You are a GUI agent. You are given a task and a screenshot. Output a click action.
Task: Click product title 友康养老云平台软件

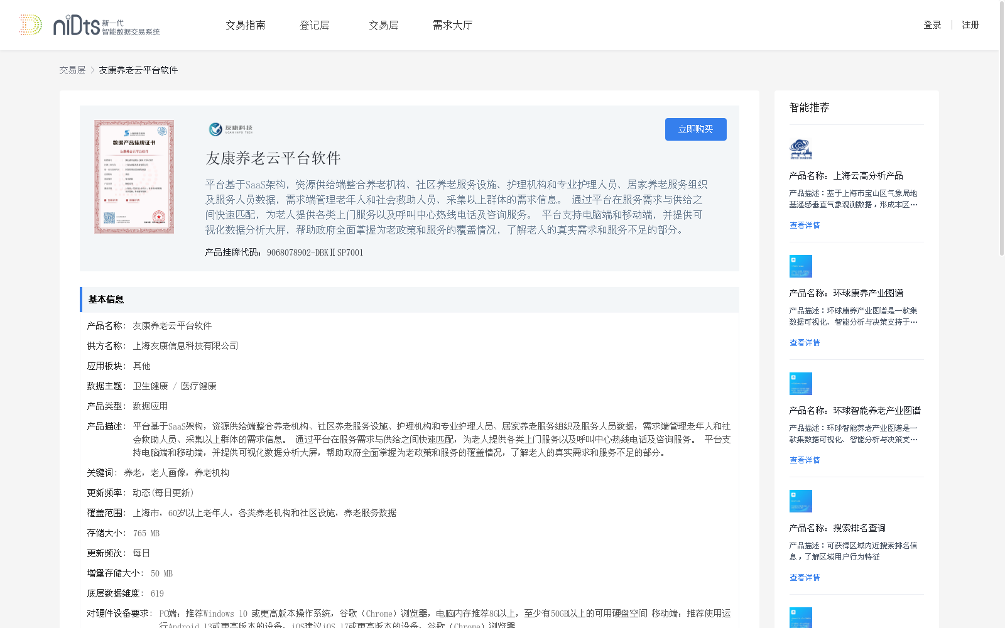click(273, 158)
